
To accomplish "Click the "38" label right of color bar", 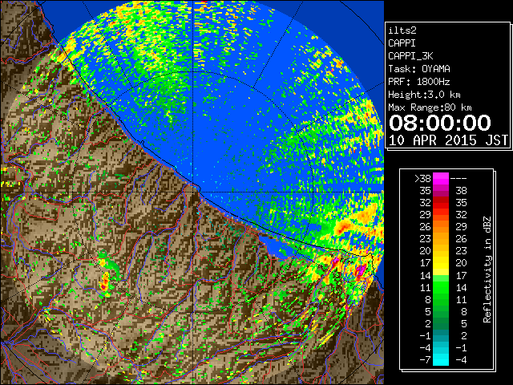I will click(x=462, y=191).
